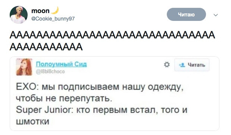Screen dimensions: 231x135
Task: Click the crescent moon emoji beside moon
Action: coord(54,10)
